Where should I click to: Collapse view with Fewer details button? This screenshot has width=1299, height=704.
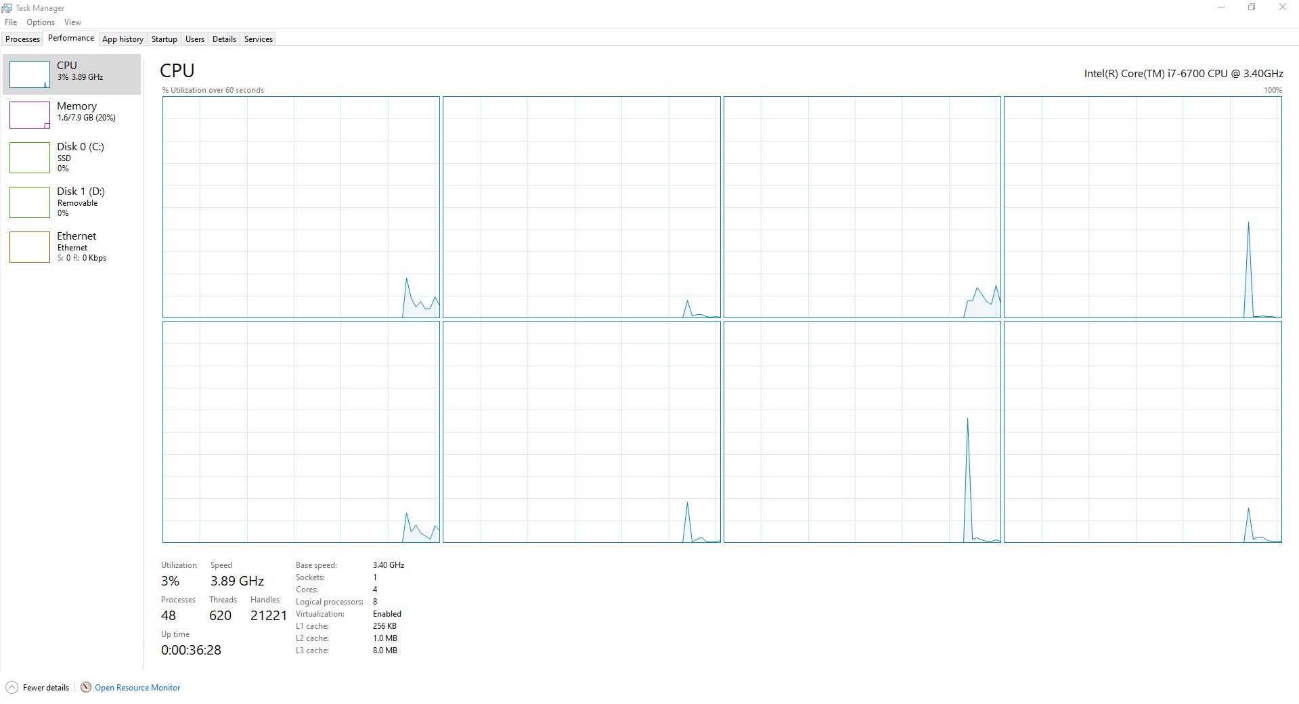coord(38,688)
